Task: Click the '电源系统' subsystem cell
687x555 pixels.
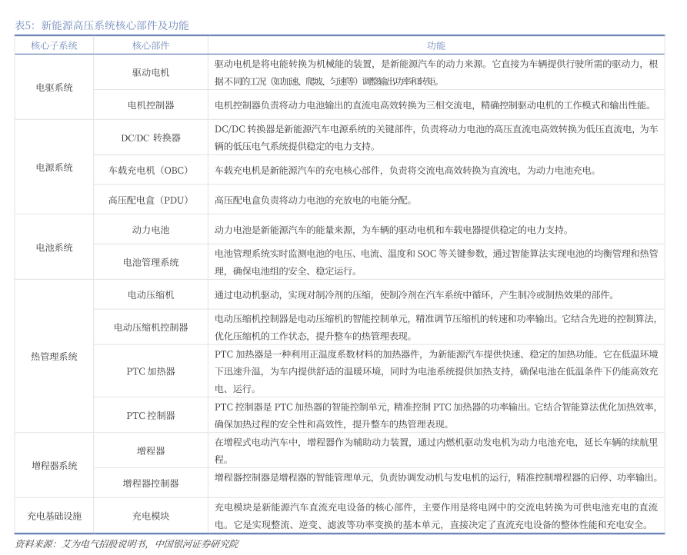Action: 54,167
